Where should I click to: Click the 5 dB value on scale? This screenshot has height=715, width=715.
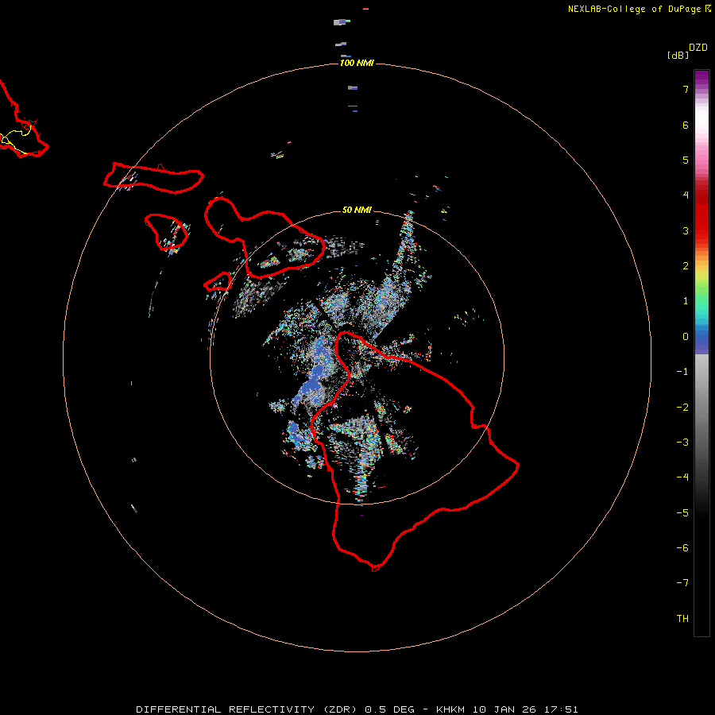tap(686, 160)
